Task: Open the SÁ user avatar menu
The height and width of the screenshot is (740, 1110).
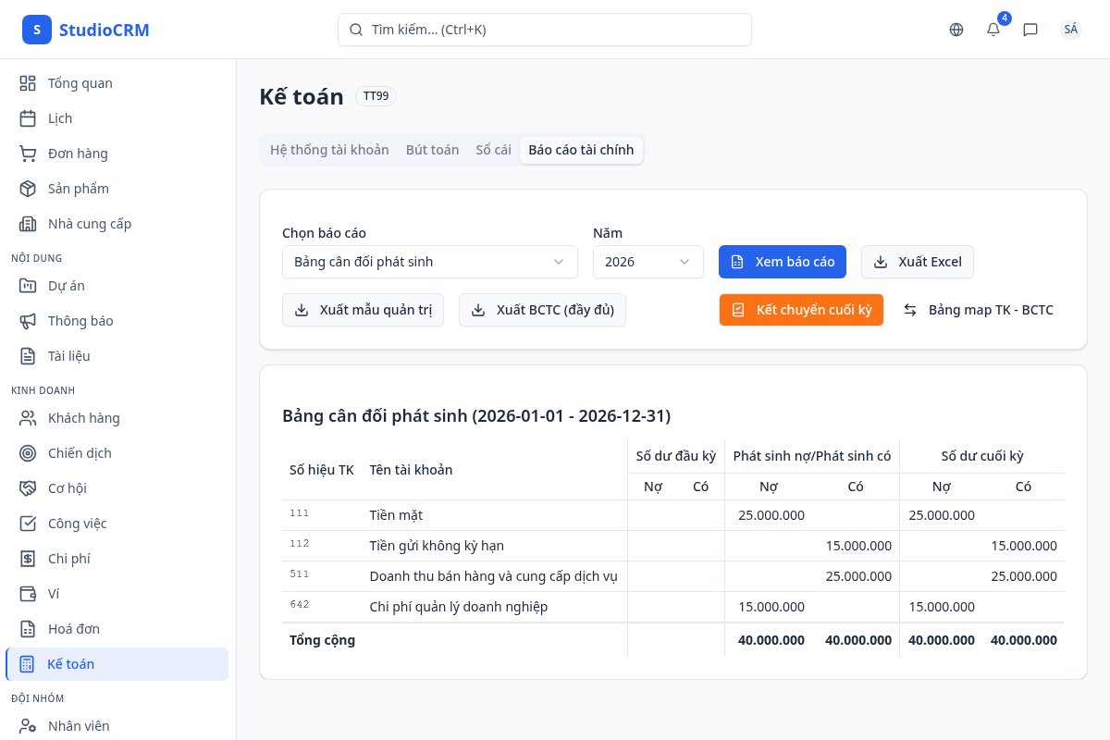Action: click(1070, 29)
